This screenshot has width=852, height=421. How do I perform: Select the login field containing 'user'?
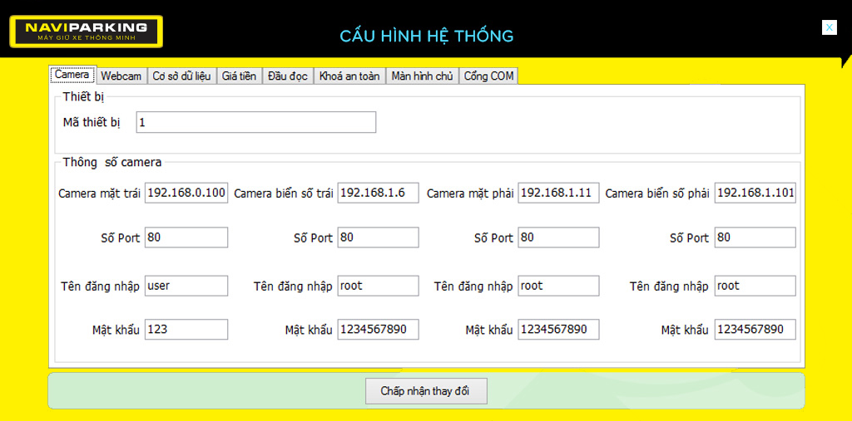pyautogui.click(x=186, y=286)
